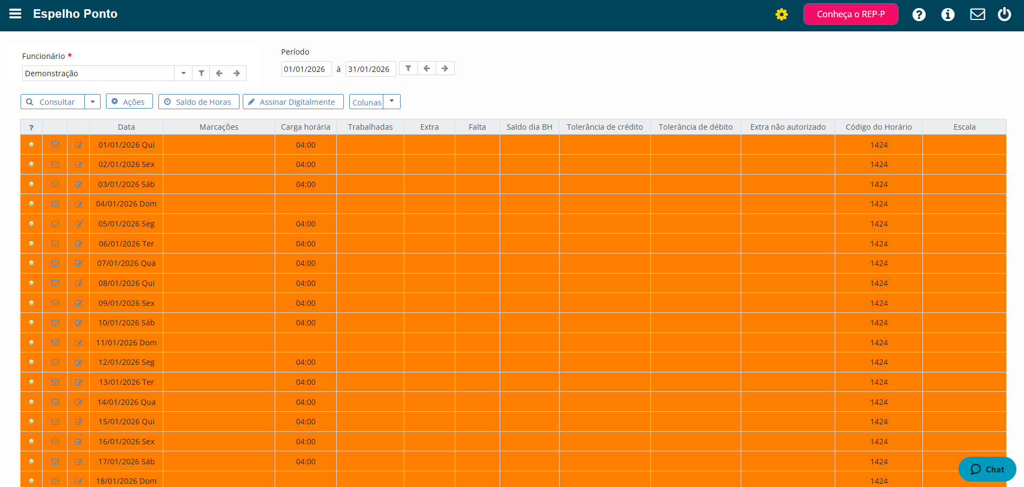The height and width of the screenshot is (487, 1024).
Task: Open the help question mark icon
Action: click(x=919, y=15)
